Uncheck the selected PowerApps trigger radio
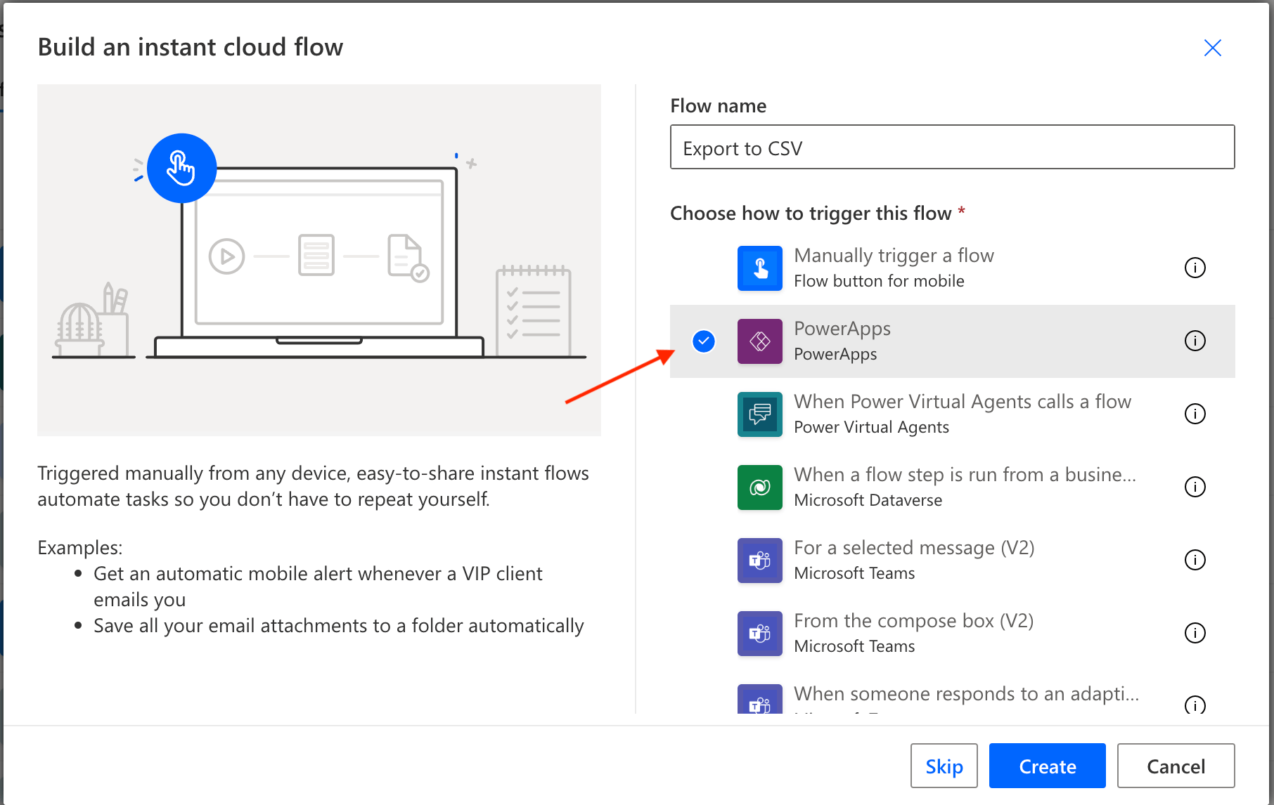The height and width of the screenshot is (805, 1274). coord(704,341)
